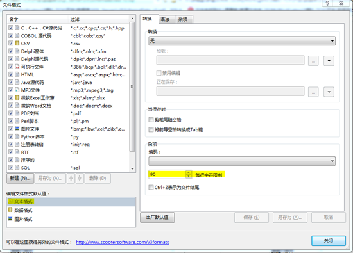The image size is (353, 253).
Task: Click the characters per line field
Action: (x=168, y=174)
